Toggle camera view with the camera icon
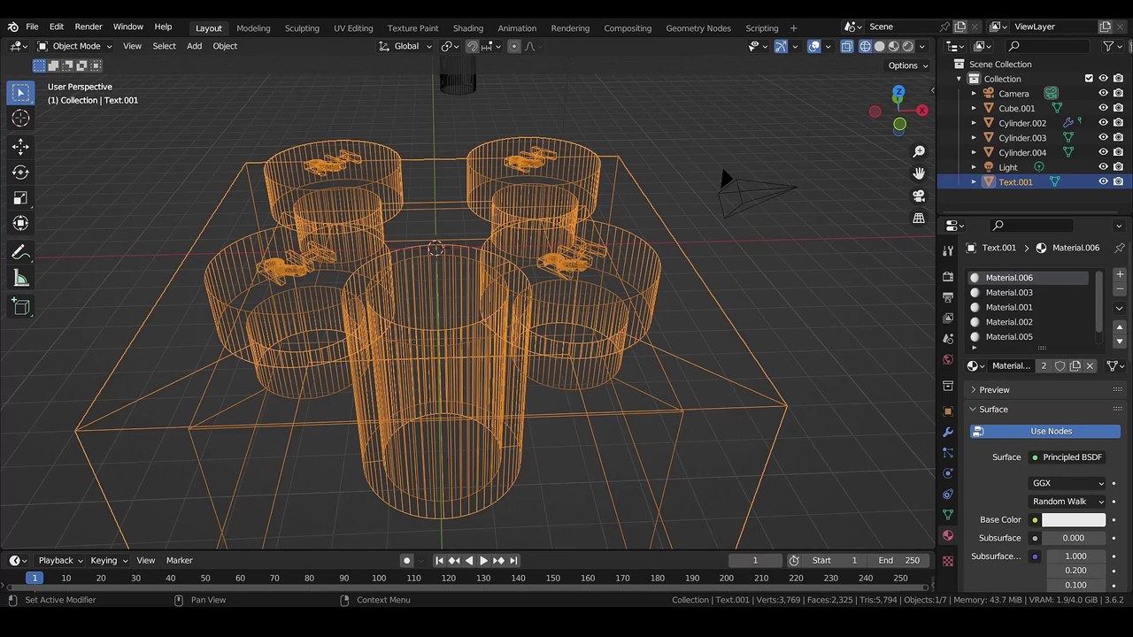 pos(919,196)
